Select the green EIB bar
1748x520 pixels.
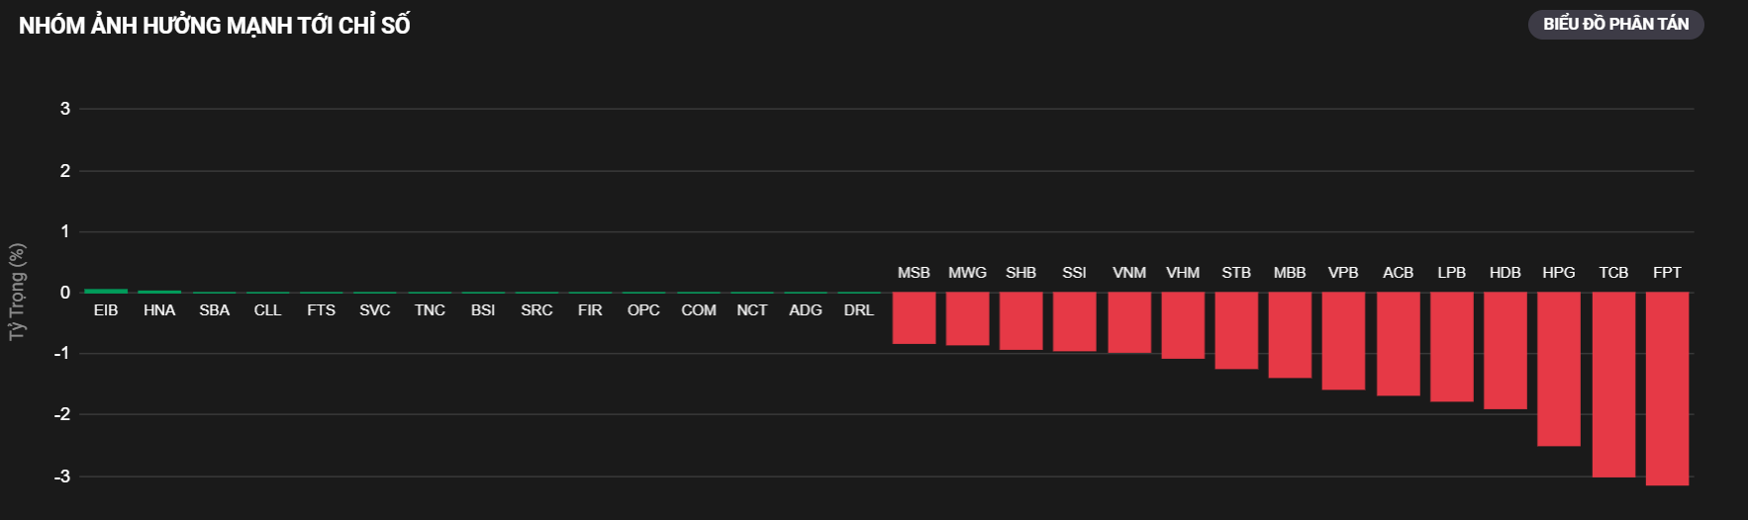point(106,291)
